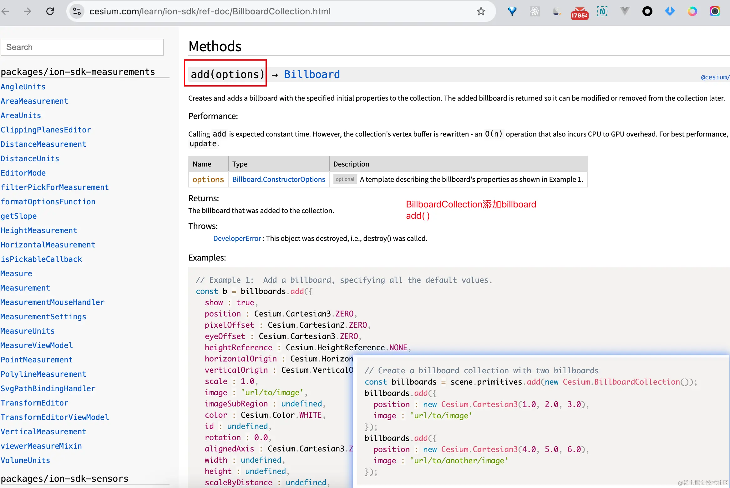
Task: Go back using browser back arrow
Action: [x=6, y=12]
